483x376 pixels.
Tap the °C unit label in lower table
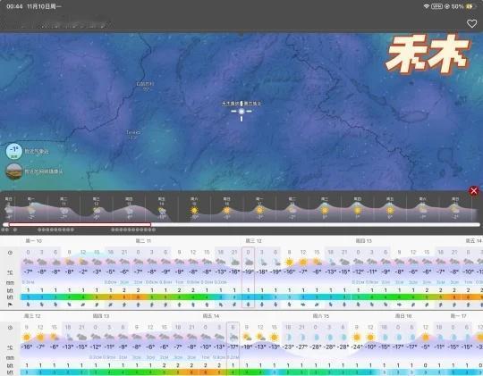10,347
